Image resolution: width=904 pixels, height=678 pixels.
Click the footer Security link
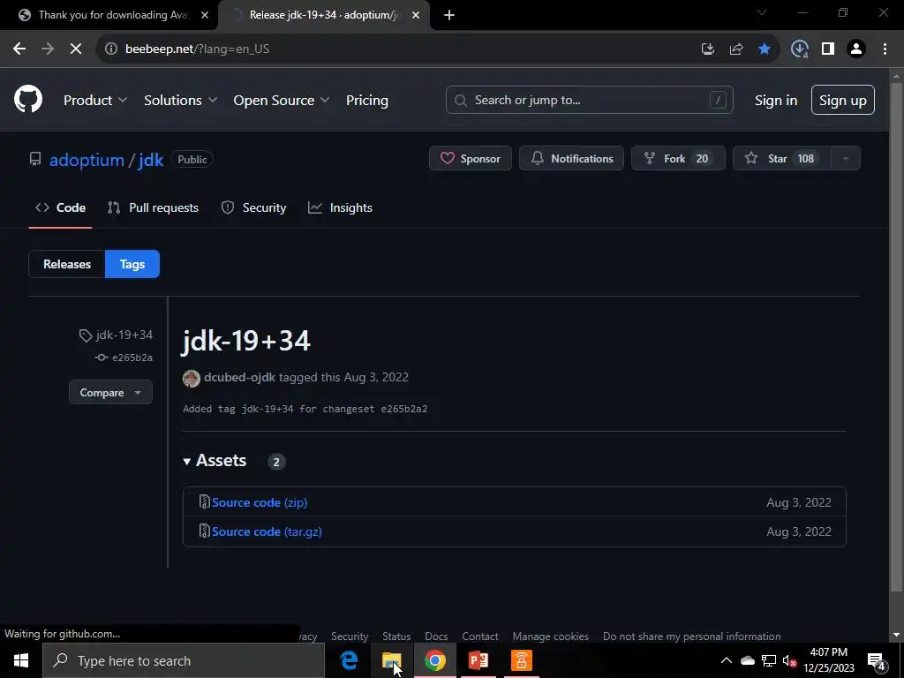[350, 637]
